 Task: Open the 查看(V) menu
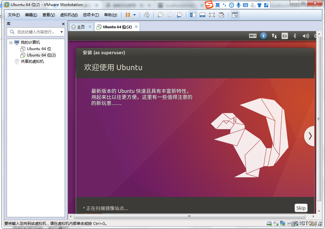pyautogui.click(x=48, y=15)
